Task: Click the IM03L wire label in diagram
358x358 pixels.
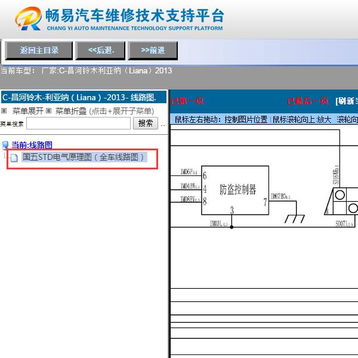Action: [x=219, y=223]
